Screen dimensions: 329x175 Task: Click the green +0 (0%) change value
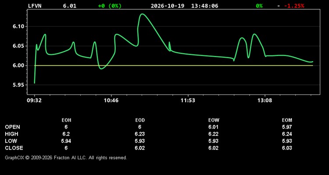(x=110, y=6)
